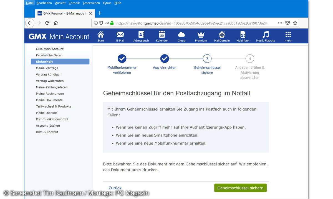Open Meine Rechnungen in sidebar
The image size is (333, 199).
click(x=50, y=93)
